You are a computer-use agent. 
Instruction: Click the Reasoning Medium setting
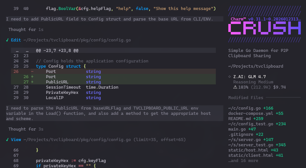[253, 82]
